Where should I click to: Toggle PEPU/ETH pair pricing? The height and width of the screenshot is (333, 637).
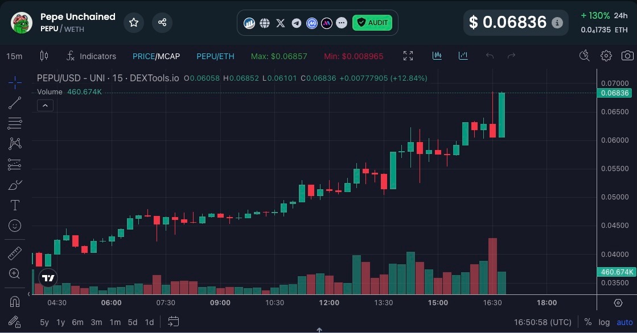[x=215, y=56]
